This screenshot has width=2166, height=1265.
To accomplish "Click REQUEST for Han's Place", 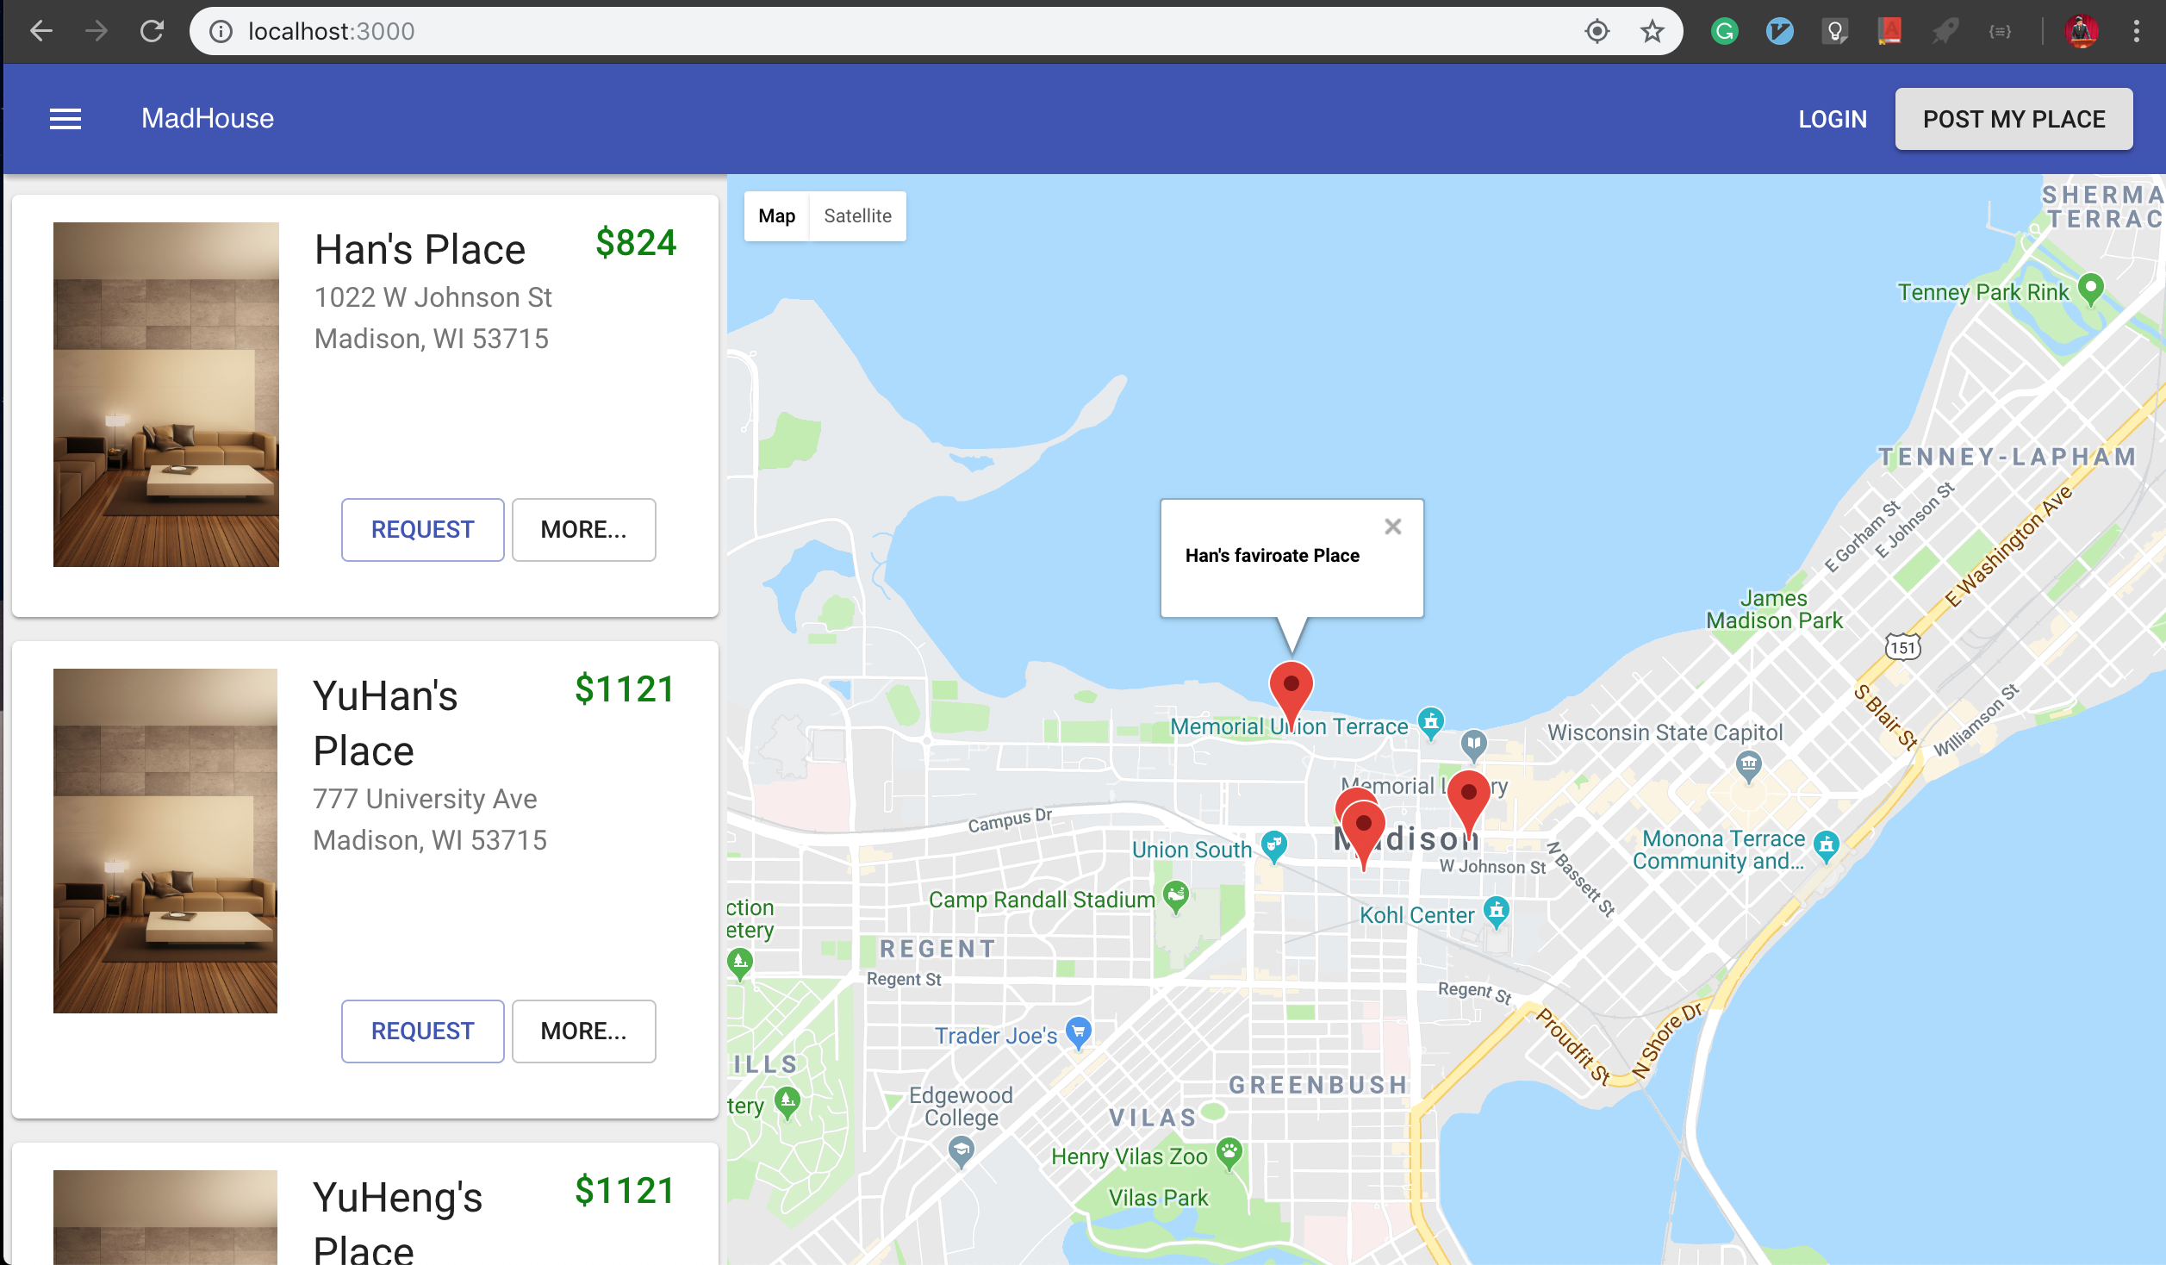I will pyautogui.click(x=422, y=530).
